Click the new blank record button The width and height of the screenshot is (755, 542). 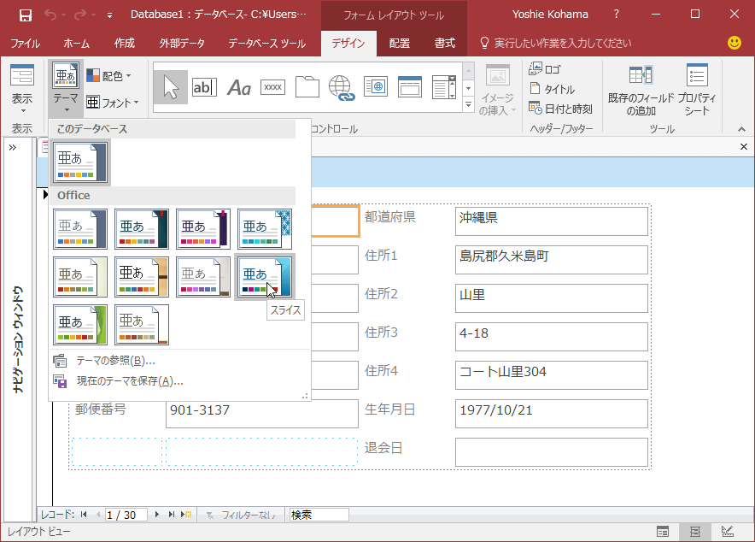[x=186, y=515]
